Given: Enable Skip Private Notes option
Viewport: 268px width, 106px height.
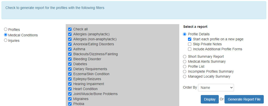Looking at the screenshot, I should click(190, 44).
